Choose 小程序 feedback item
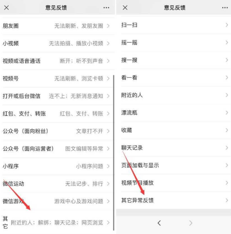Image resolution: width=231 pixels, height=234 pixels. pos(58,166)
